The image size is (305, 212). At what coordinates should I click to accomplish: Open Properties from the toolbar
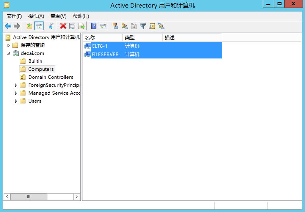coord(72,26)
